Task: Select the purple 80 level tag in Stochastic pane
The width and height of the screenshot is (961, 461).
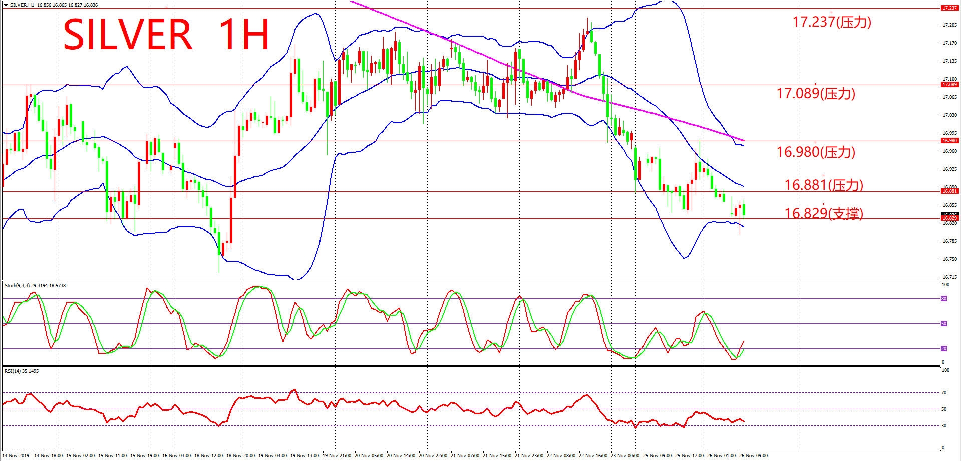Action: tap(944, 299)
